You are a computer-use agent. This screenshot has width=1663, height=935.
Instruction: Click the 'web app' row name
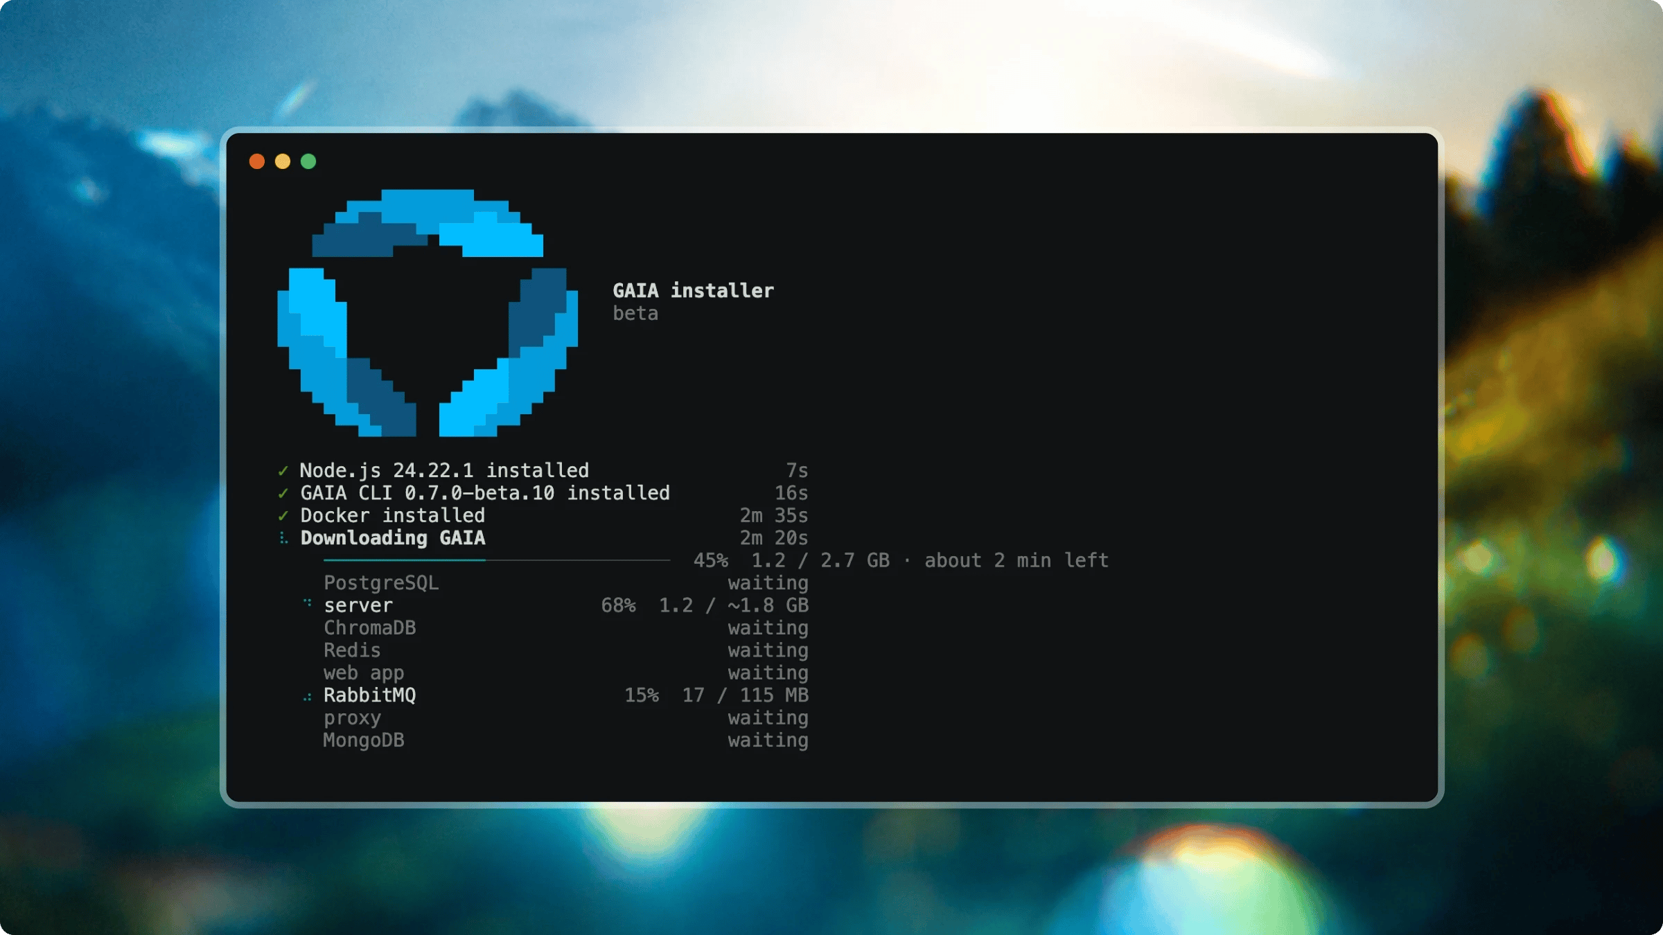(364, 673)
